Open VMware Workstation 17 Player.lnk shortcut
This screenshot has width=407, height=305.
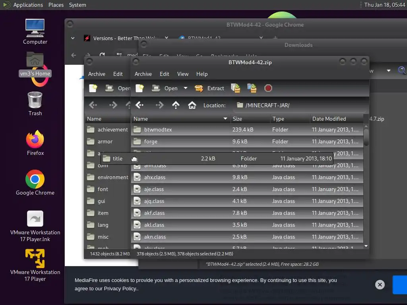click(35, 226)
